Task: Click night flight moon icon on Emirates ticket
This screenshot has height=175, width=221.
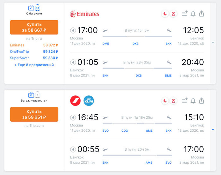Action: coord(165,14)
